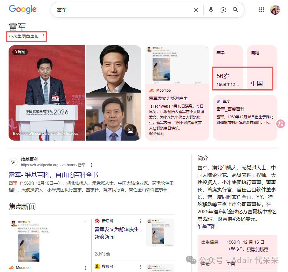288x272 pixels.
Task: Open the 中国仙桃市 birthplace link
Action: coord(257,249)
